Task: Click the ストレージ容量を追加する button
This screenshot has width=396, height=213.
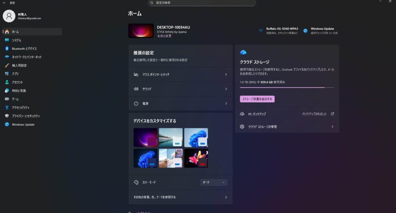Action: pyautogui.click(x=257, y=99)
